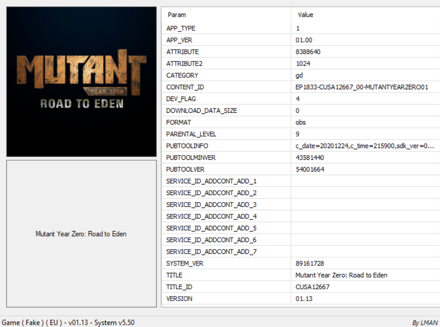Select the FORMAT param cell
This screenshot has width=440, height=327.
click(x=226, y=123)
